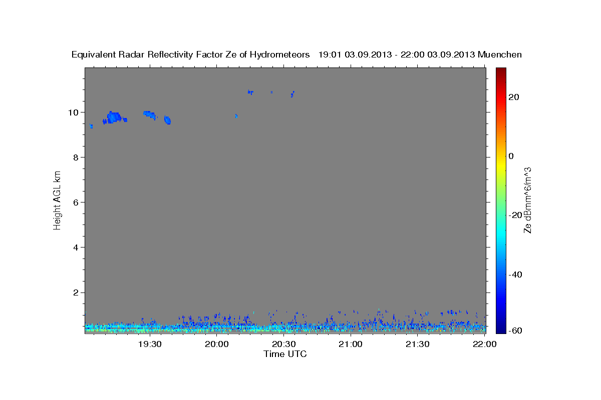
Task: Click the 22:00 time tick label
Action: pos(484,344)
